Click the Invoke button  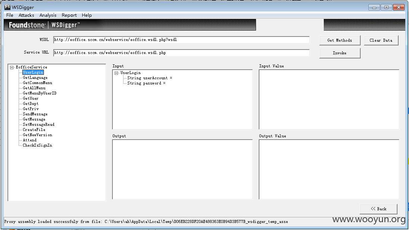coord(340,53)
